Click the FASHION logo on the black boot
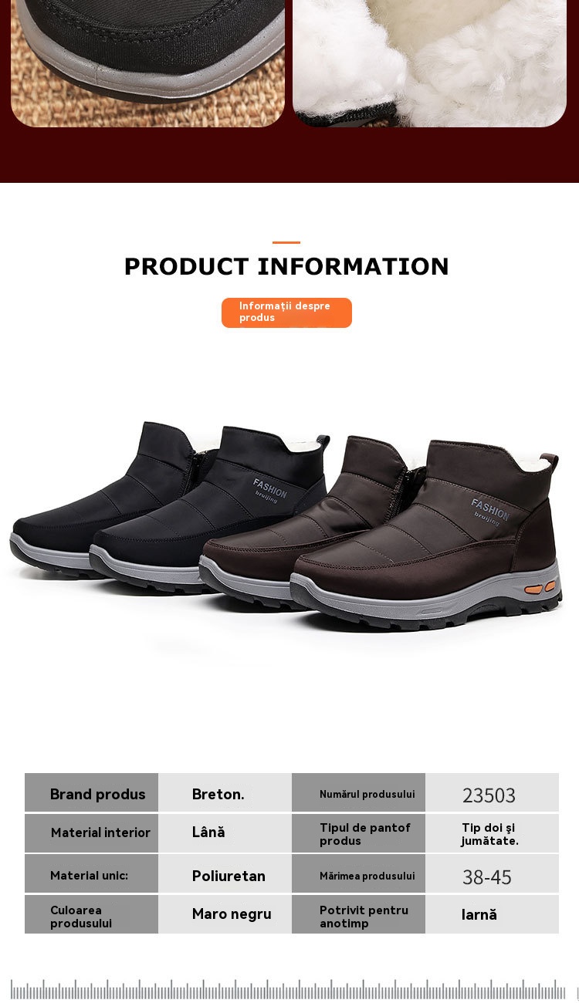The height and width of the screenshot is (1003, 579). click(x=269, y=490)
